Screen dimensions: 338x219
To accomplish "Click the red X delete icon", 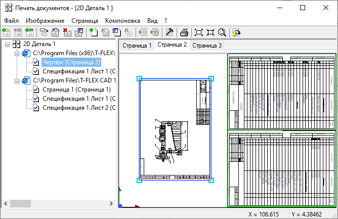I will 67,32.
